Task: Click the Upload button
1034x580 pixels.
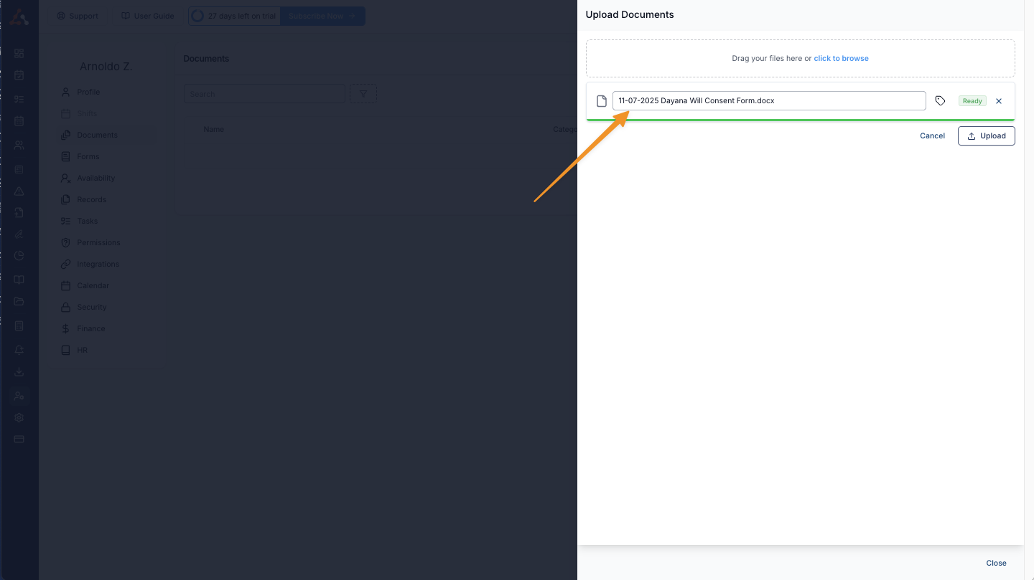Action: click(986, 136)
